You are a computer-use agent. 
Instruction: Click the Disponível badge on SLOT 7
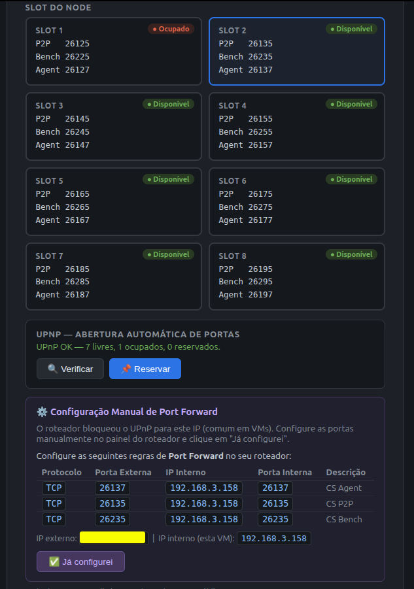tap(168, 254)
